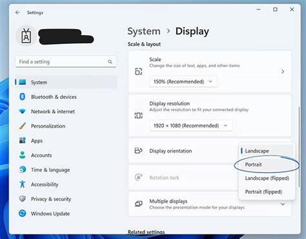Screen dimensions: 306x239
Task: Click the user account avatar icon
Action: 26,36
